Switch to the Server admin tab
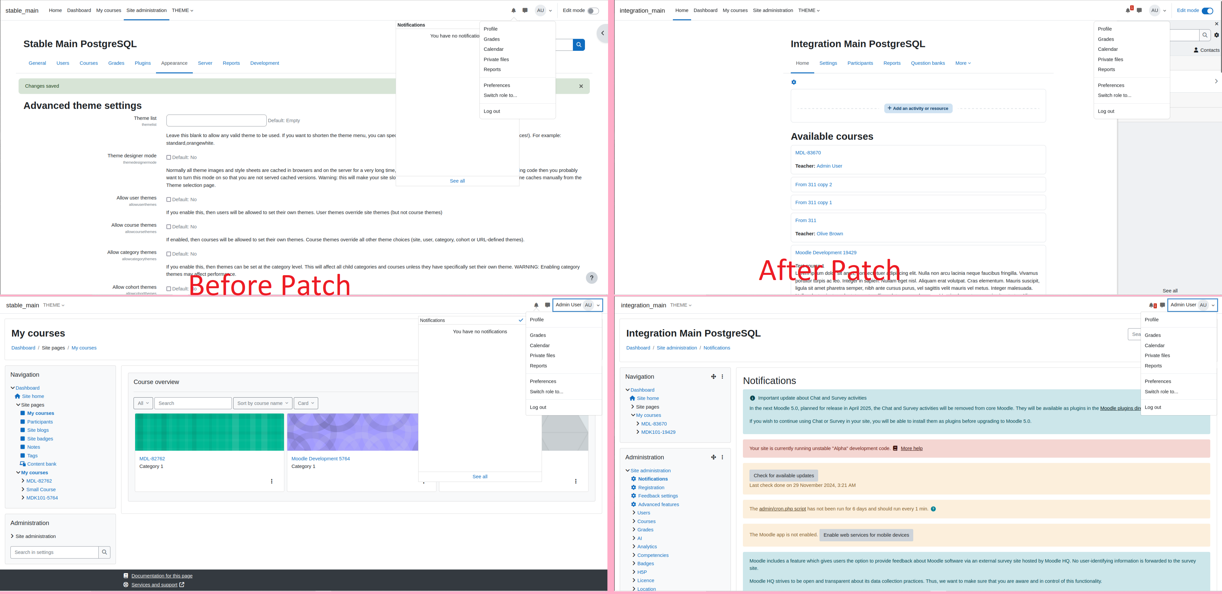 coord(205,64)
